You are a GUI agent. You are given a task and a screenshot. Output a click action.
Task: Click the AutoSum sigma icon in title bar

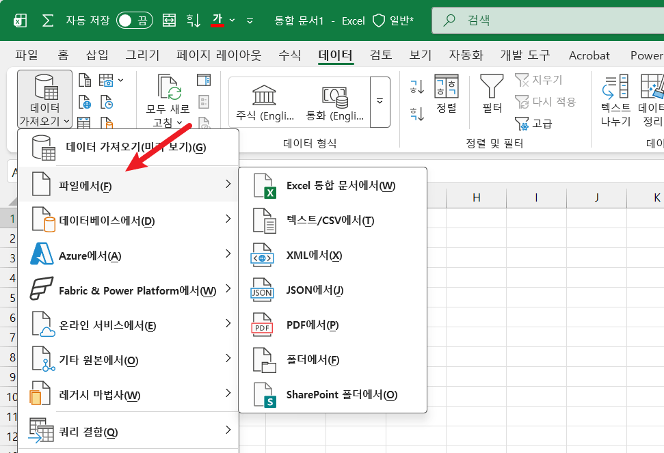[48, 20]
